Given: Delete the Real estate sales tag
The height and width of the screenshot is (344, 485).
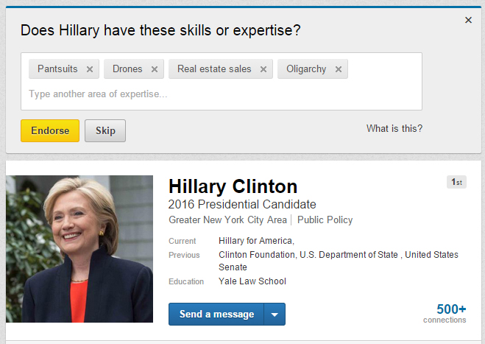Looking at the screenshot, I should (263, 69).
